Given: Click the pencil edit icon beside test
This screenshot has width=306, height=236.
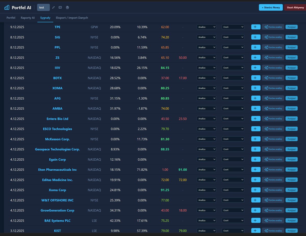Looking at the screenshot, I should pos(53,7).
